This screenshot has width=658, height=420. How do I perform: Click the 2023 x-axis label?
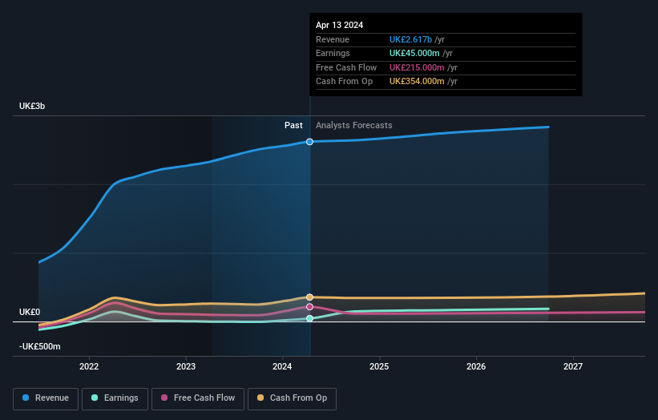tap(186, 367)
